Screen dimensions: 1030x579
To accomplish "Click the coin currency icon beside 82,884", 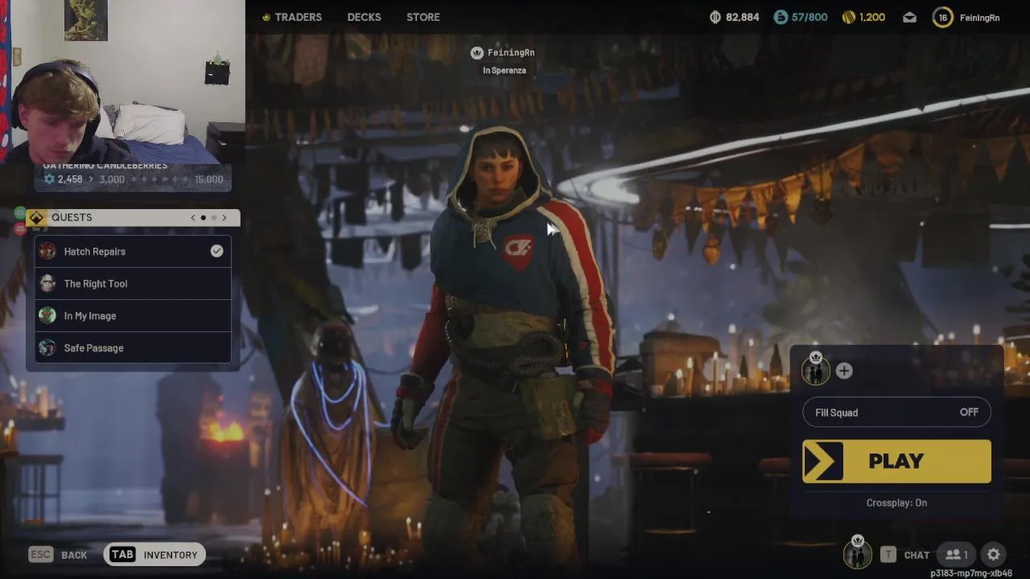I will click(715, 17).
